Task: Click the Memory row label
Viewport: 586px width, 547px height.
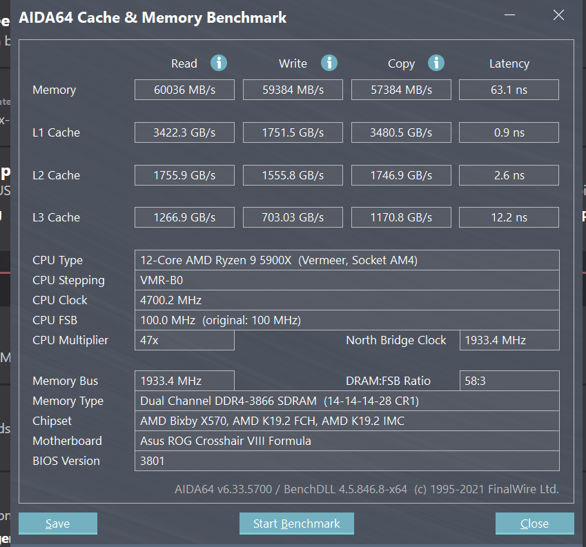Action: tap(55, 90)
